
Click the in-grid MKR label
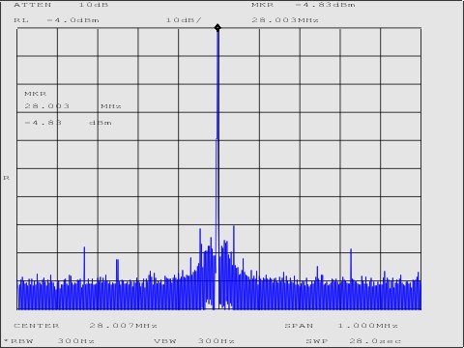(x=36, y=94)
